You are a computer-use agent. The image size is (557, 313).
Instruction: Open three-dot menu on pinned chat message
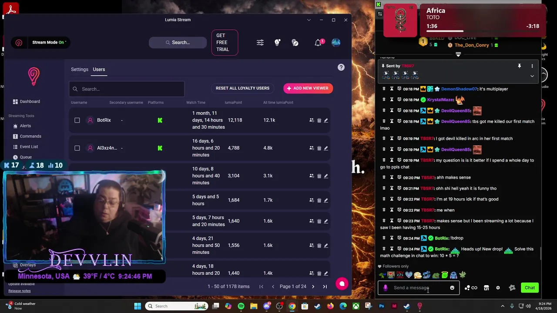532,66
